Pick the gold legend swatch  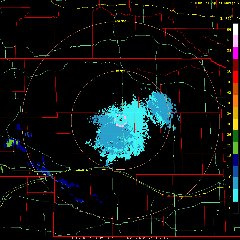[x=235, y=113]
